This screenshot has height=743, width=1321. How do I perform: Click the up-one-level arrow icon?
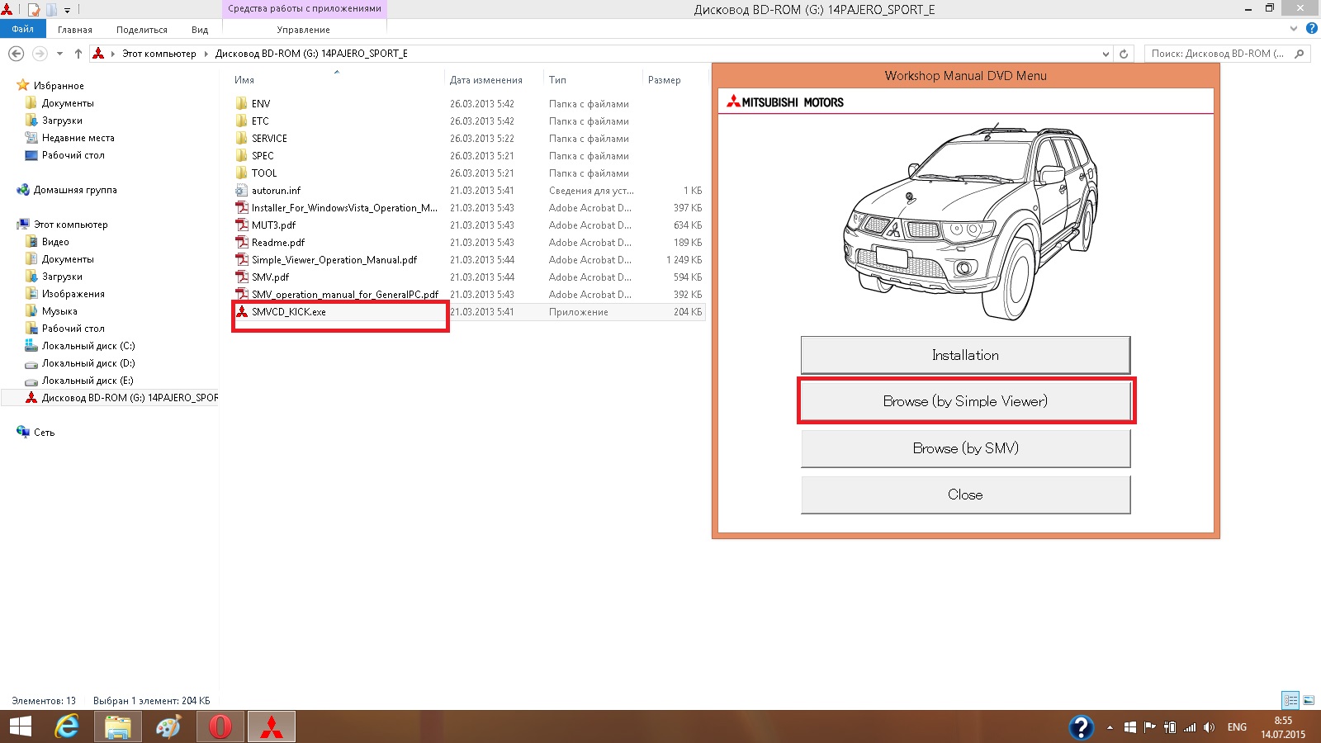pyautogui.click(x=78, y=54)
